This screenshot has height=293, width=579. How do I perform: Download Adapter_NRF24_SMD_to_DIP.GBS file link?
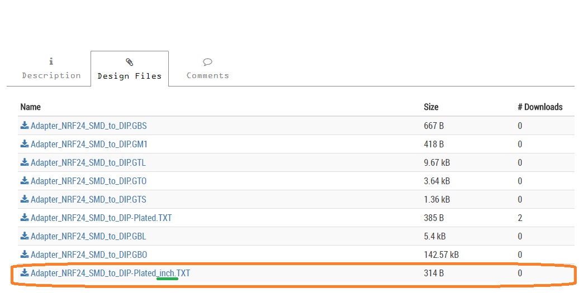tap(88, 126)
